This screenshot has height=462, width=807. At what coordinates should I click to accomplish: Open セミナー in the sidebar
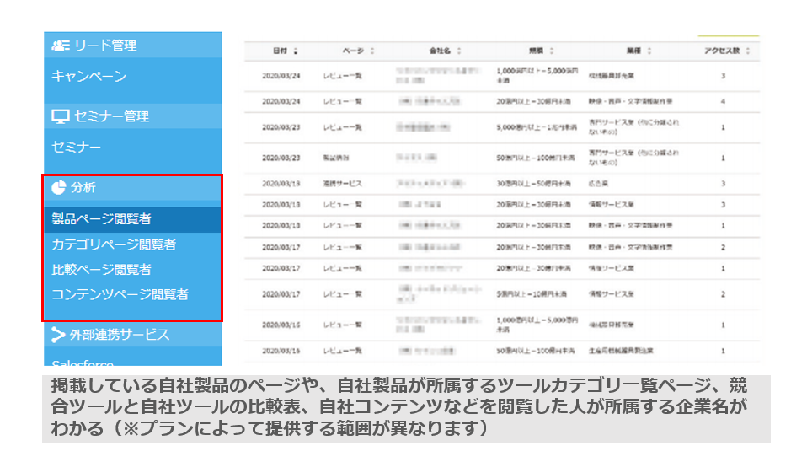[76, 148]
